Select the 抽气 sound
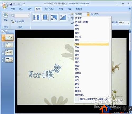The height and width of the screenshot is (114, 132). pos(92,29)
